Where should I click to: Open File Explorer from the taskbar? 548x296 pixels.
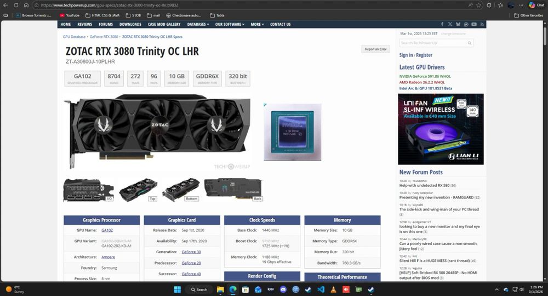220,289
